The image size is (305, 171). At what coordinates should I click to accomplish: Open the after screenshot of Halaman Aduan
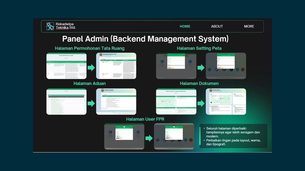point(116,101)
